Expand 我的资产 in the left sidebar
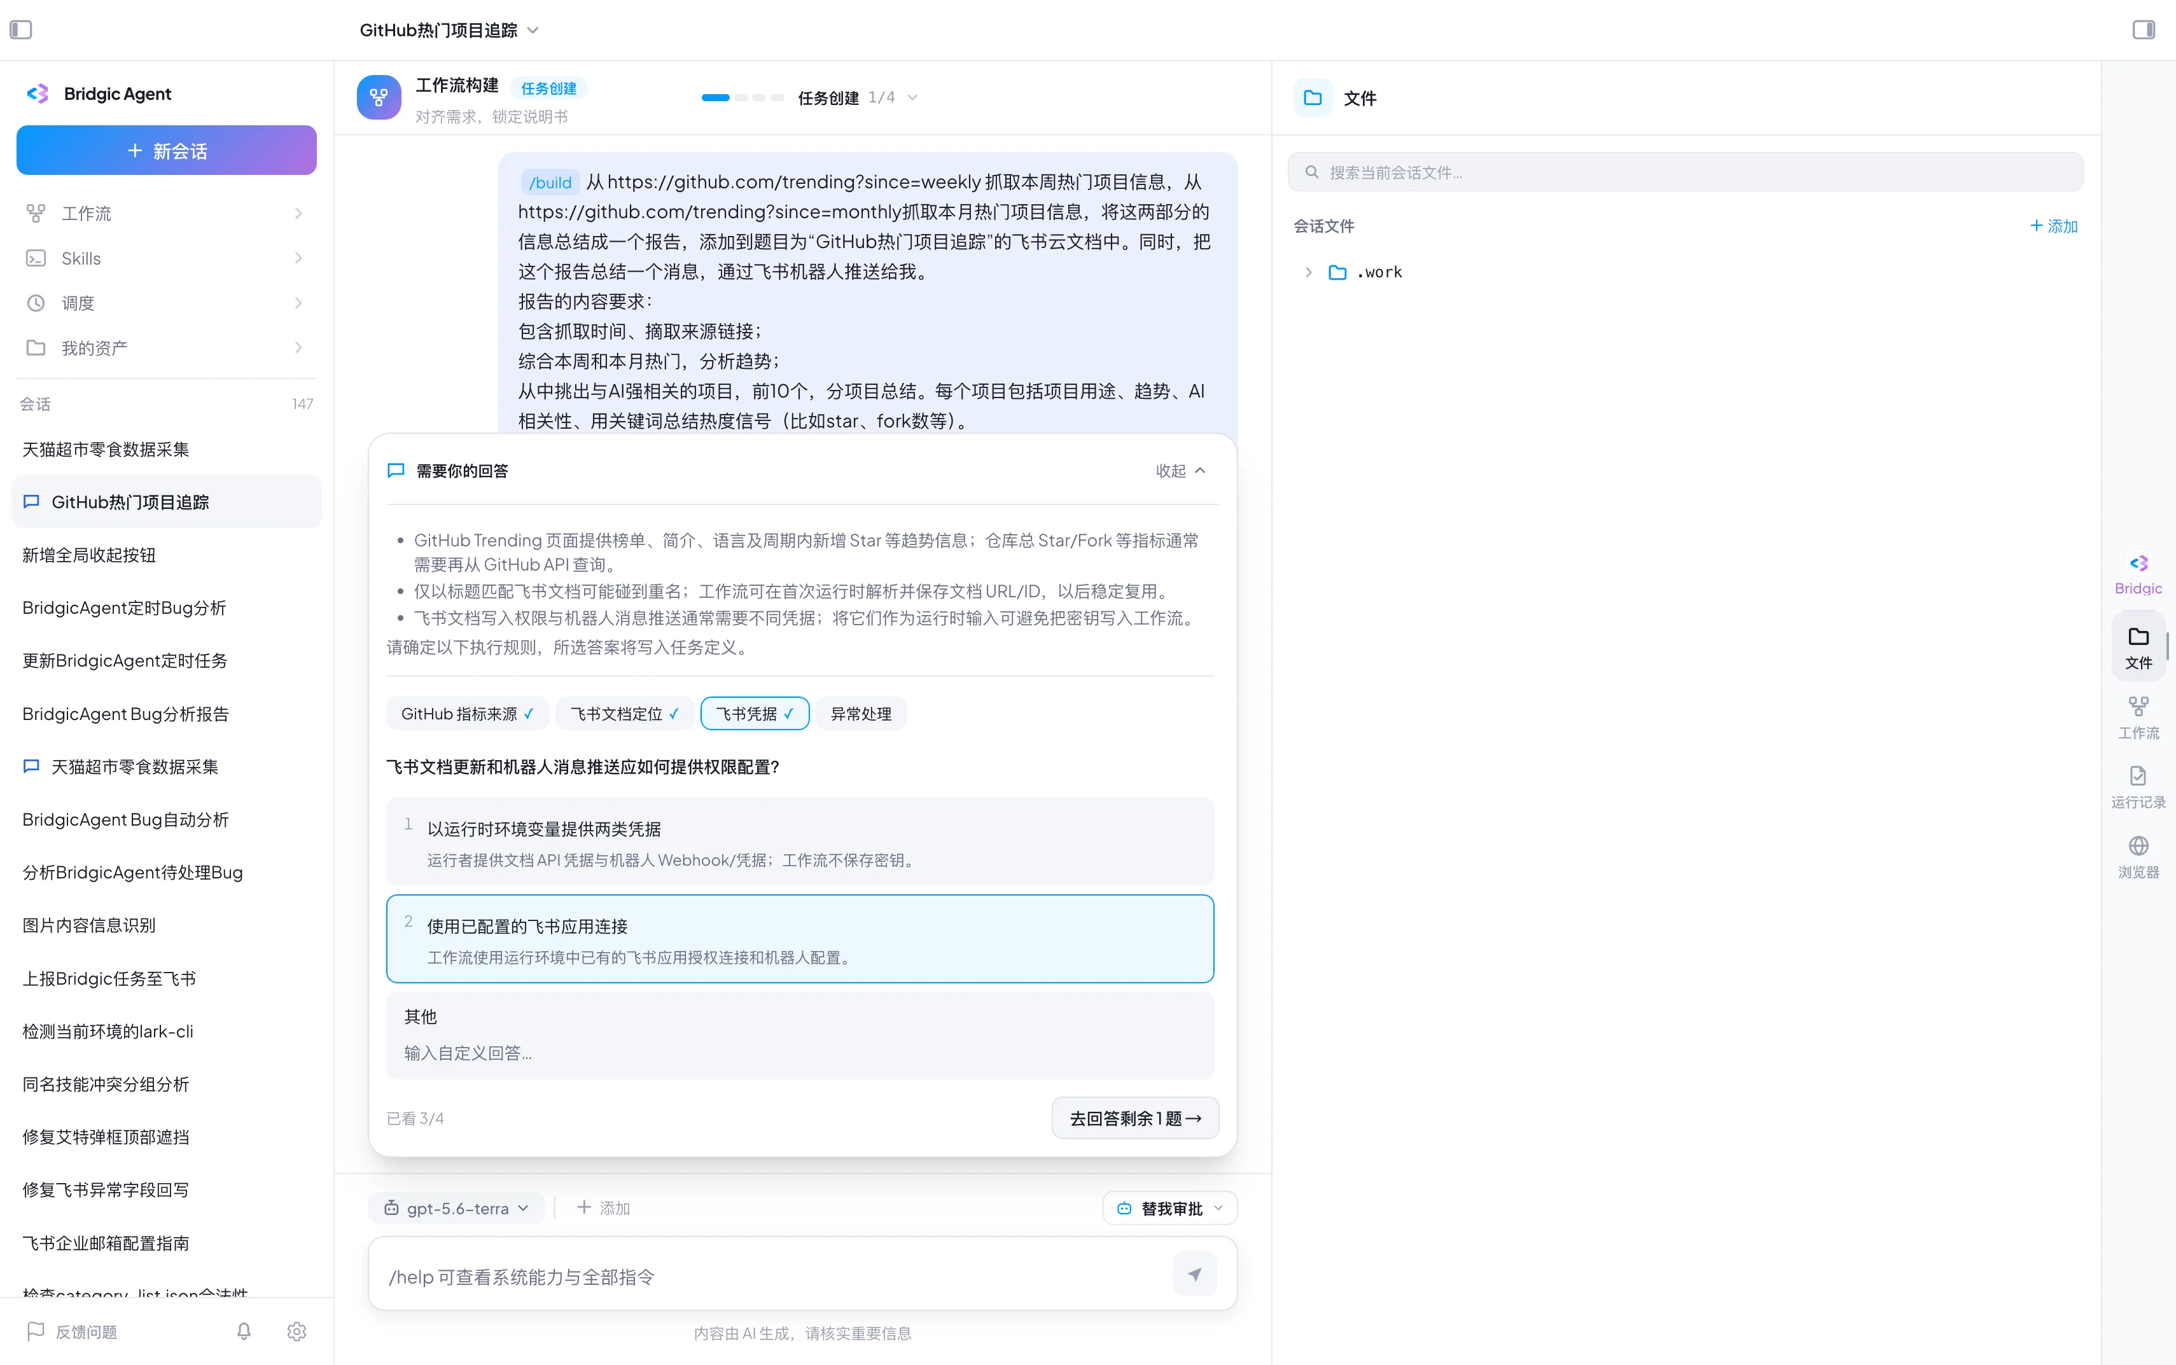The height and width of the screenshot is (1365, 2176). pos(166,347)
